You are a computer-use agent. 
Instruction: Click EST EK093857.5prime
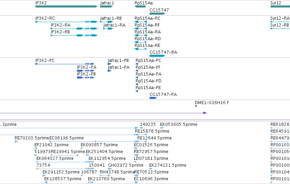pyautogui.click(x=82, y=148)
